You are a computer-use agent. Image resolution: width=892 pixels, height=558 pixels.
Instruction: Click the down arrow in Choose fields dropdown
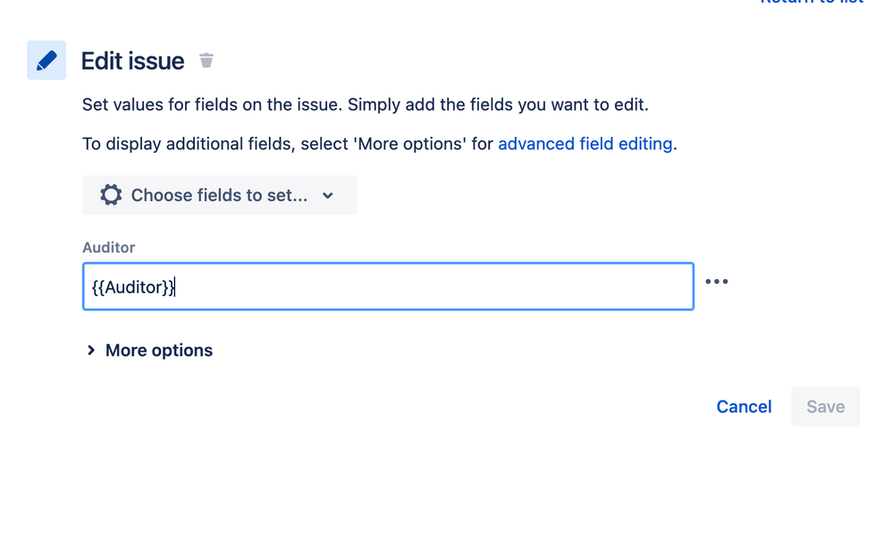(328, 195)
